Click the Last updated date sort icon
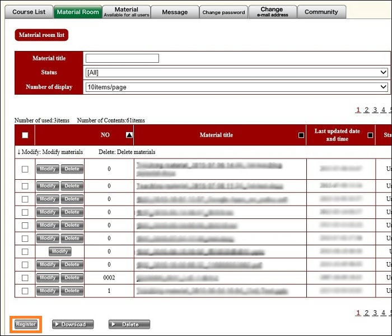392x336 pixels. (370, 135)
